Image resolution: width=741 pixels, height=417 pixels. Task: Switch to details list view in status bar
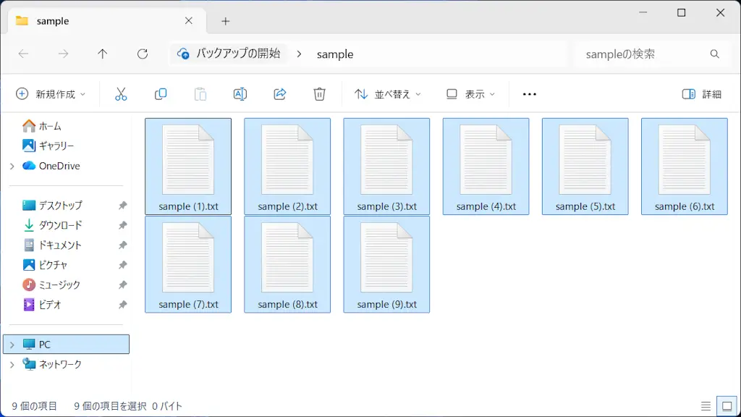[x=706, y=406]
